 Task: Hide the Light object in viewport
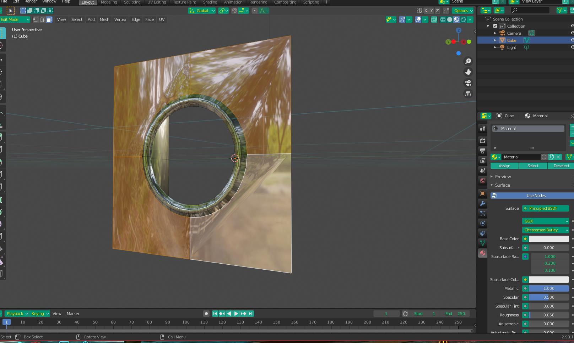[572, 47]
